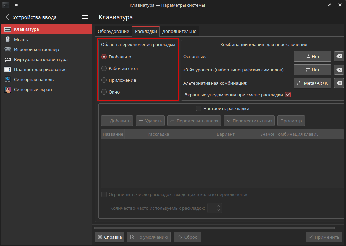Minimize the Параметры системы window
346x246 pixels.
pos(318,5)
